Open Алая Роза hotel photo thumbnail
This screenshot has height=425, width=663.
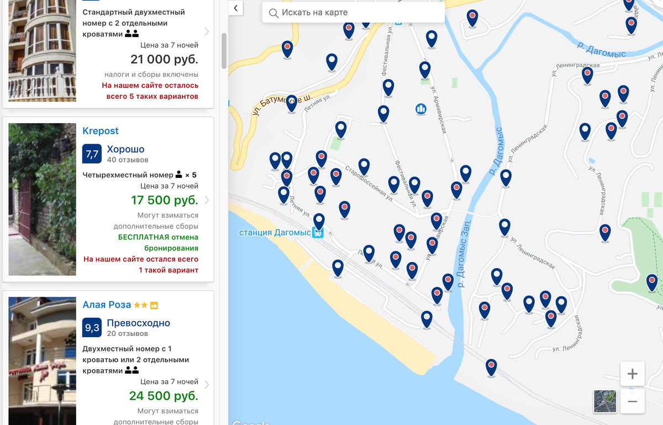(x=43, y=361)
